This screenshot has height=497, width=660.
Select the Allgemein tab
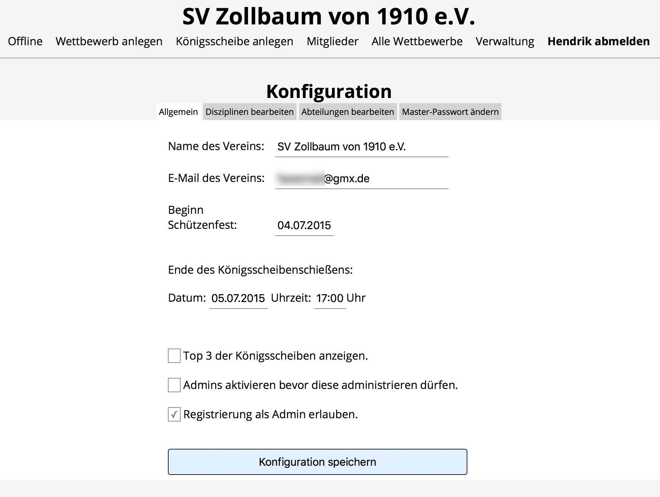click(178, 112)
